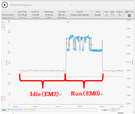The width and height of the screenshot is (135, 114).
Task: Zoom in the time axis with plus button
Action: 112,110
